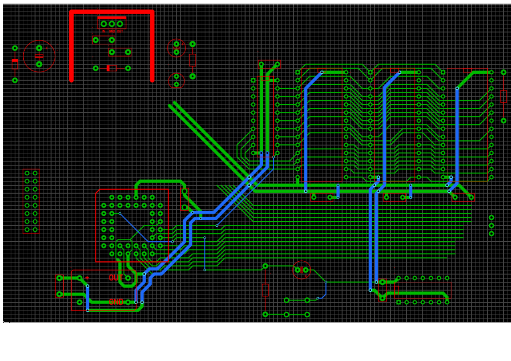Image resolution: width=511 pixels, height=361 pixels.
Task: Select the square PLCC socket footprint outline
Action: pyautogui.click(x=132, y=225)
